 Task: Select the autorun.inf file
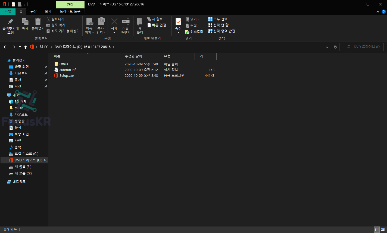pyautogui.click(x=65, y=70)
